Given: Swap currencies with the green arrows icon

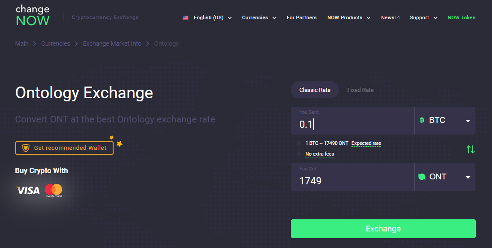Looking at the screenshot, I should [470, 149].
